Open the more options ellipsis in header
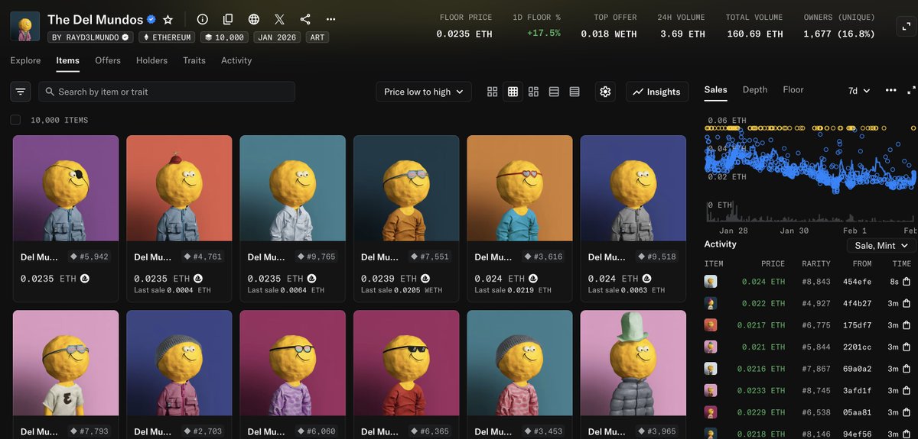918x439 pixels. [330, 19]
